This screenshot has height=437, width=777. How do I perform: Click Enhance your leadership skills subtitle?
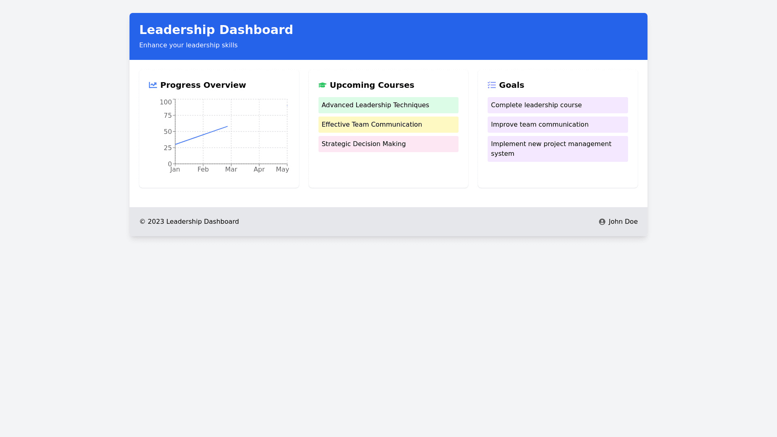click(188, 45)
